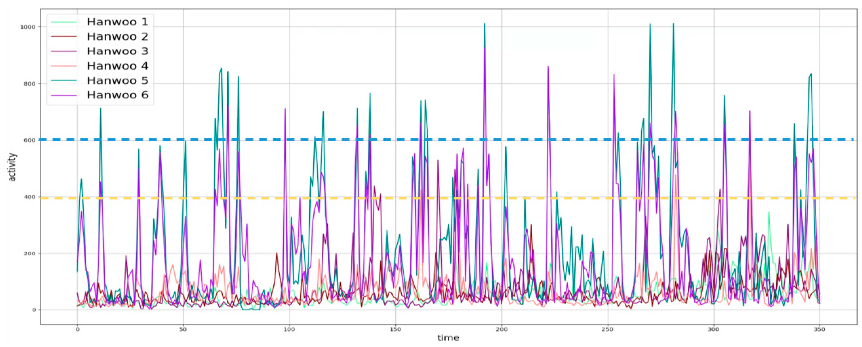Click the pink Hanwoo 4 legend line
This screenshot has width=862, height=347.
point(64,66)
